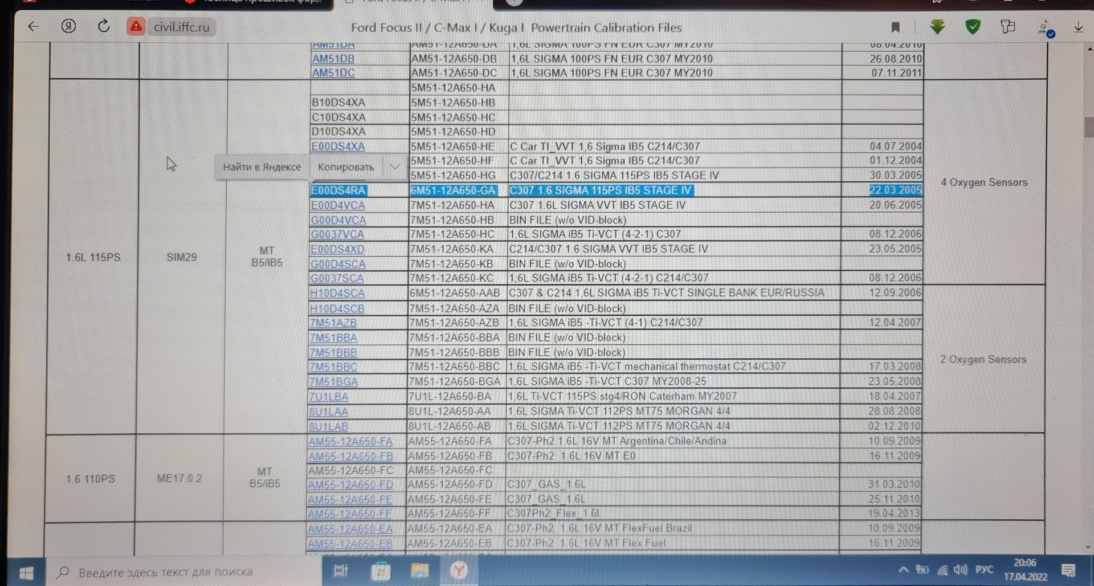
Task: Click the "1.6L 115PS" engine cell
Action: pyautogui.click(x=93, y=257)
